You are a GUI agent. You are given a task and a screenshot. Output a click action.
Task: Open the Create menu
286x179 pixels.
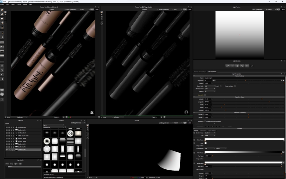click(13, 4)
